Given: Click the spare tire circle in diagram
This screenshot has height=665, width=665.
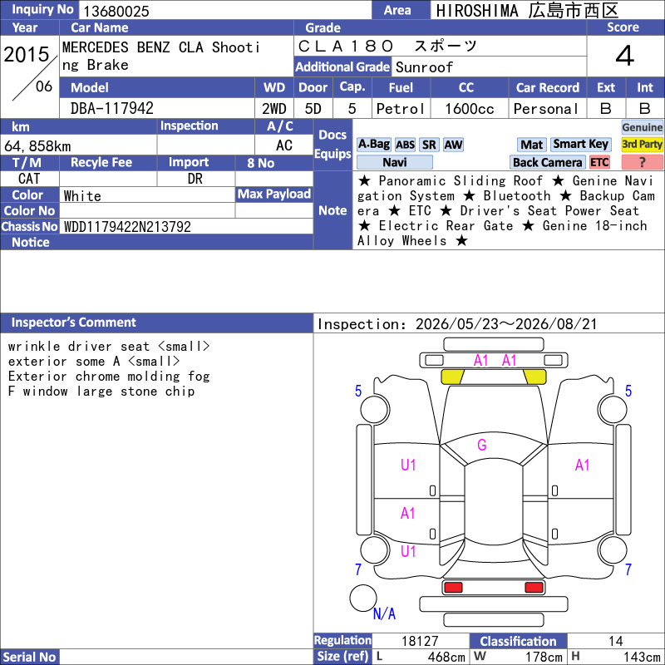Looking at the screenshot, I should [363, 598].
